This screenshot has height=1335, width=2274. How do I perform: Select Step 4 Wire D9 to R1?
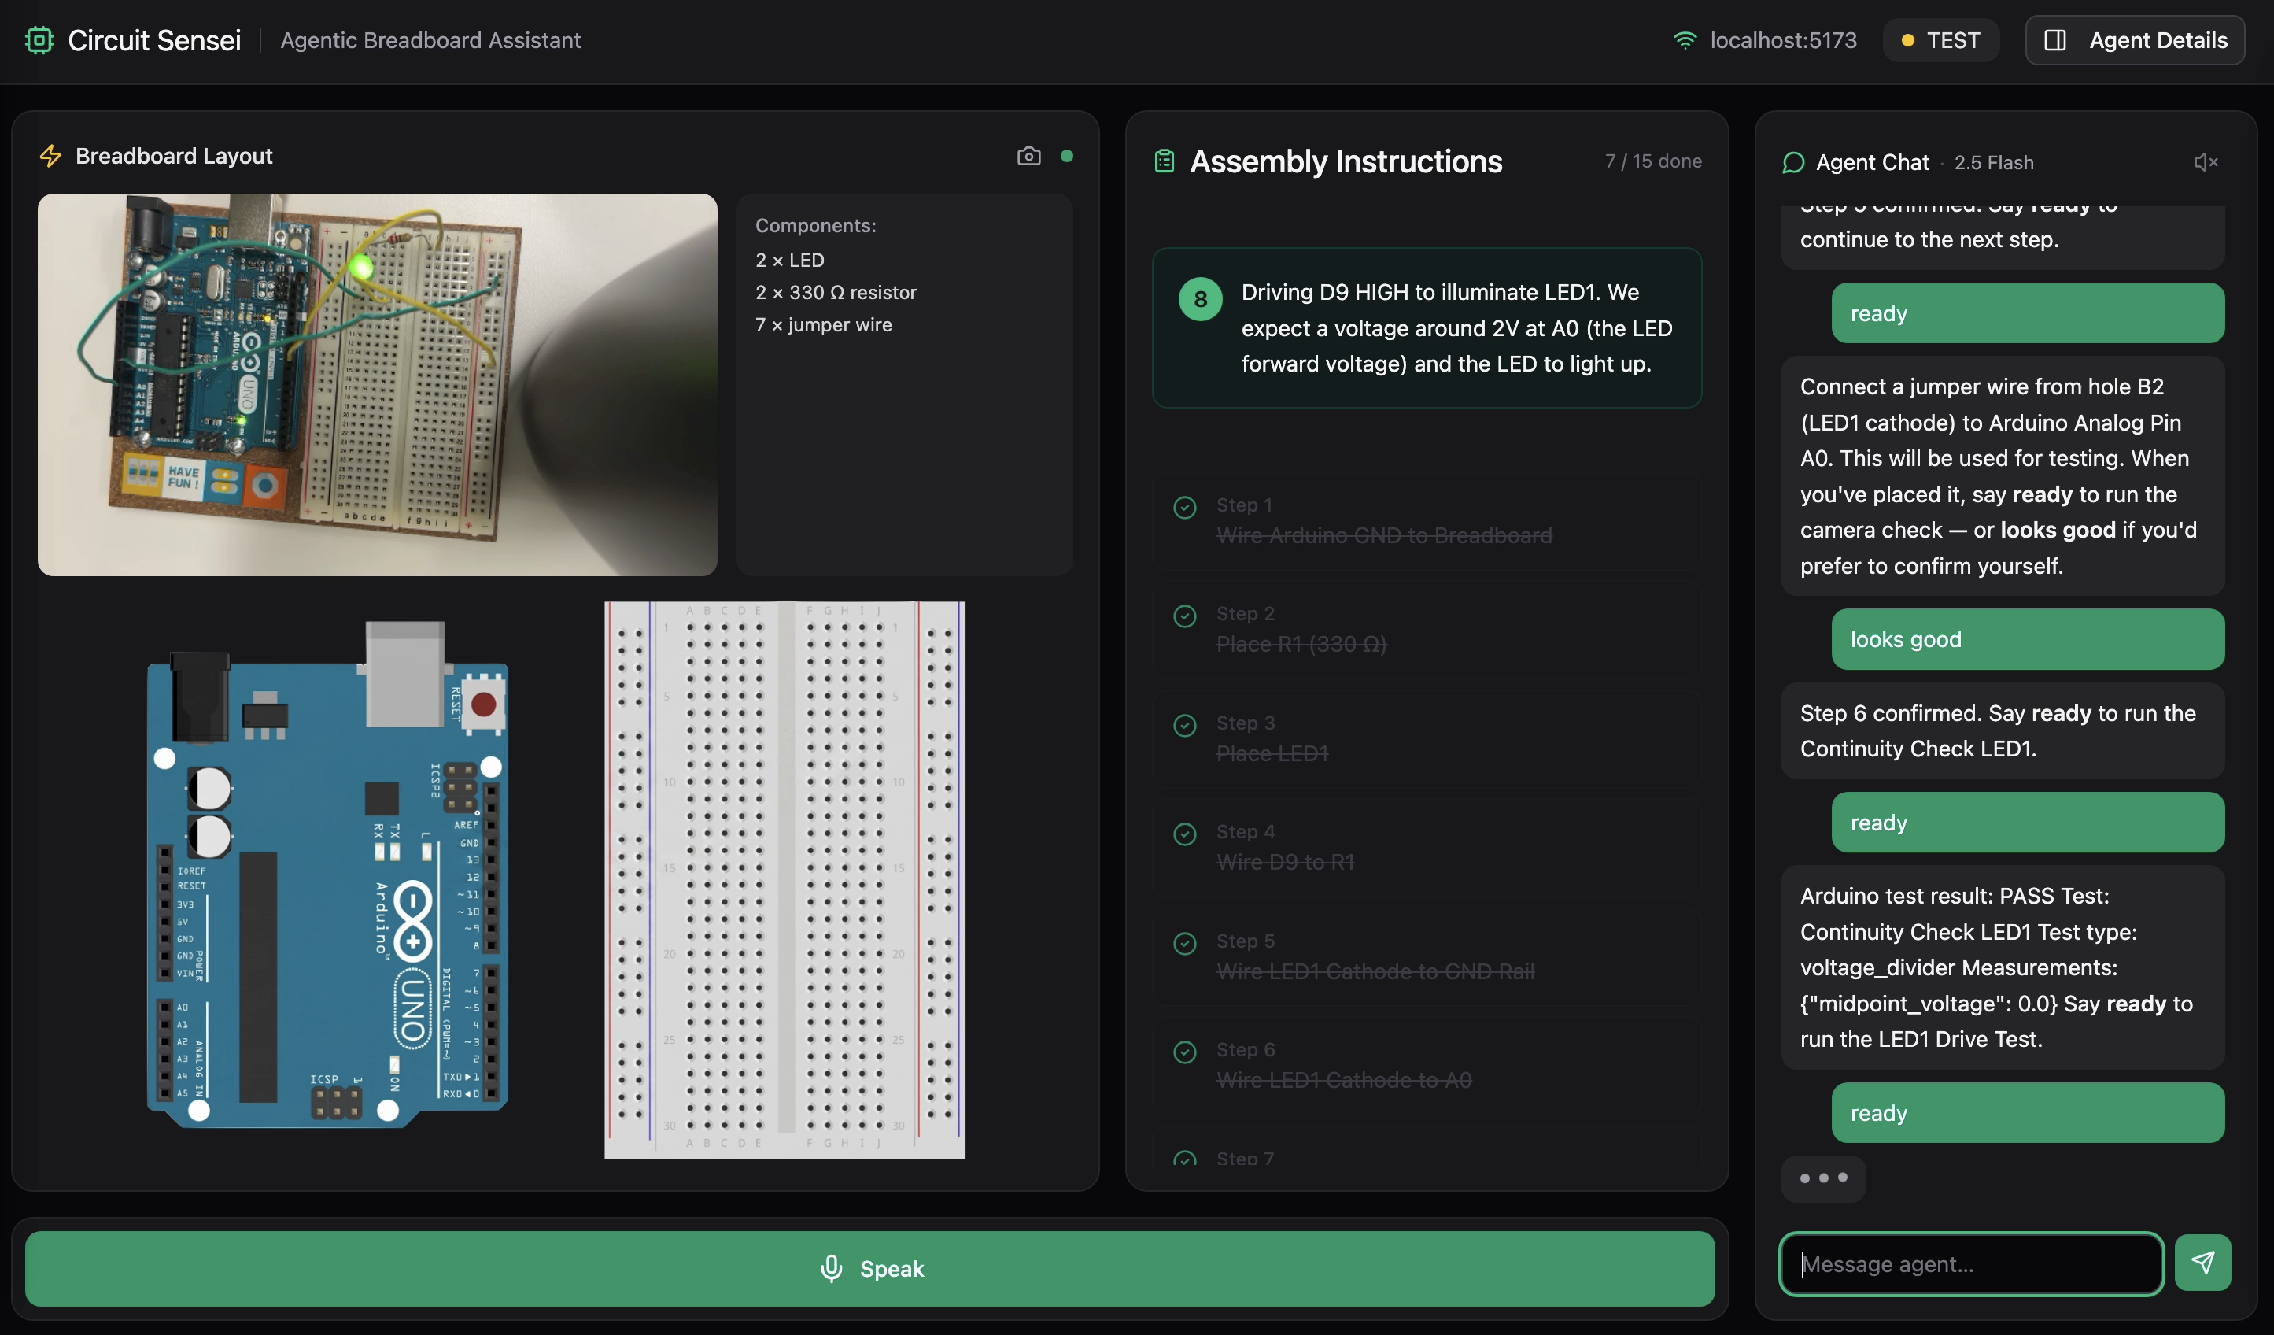tap(1426, 847)
